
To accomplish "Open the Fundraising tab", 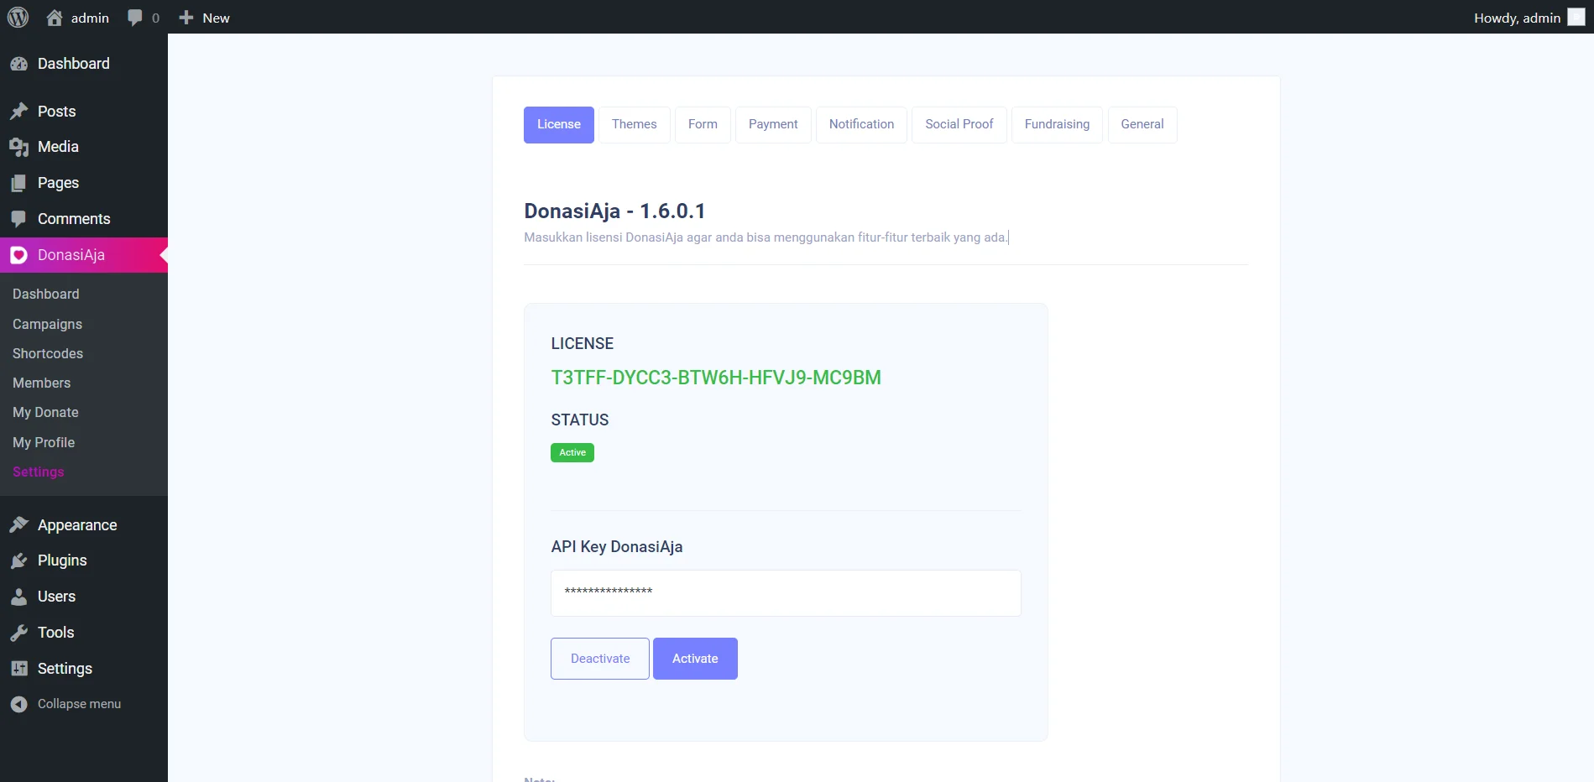I will 1057,124.
